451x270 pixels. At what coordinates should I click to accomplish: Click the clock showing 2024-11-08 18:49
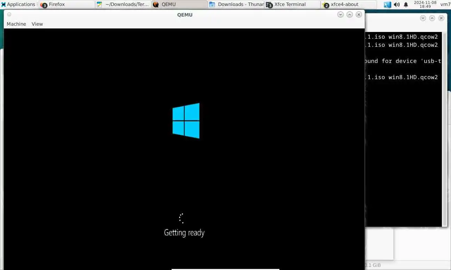click(425, 4)
